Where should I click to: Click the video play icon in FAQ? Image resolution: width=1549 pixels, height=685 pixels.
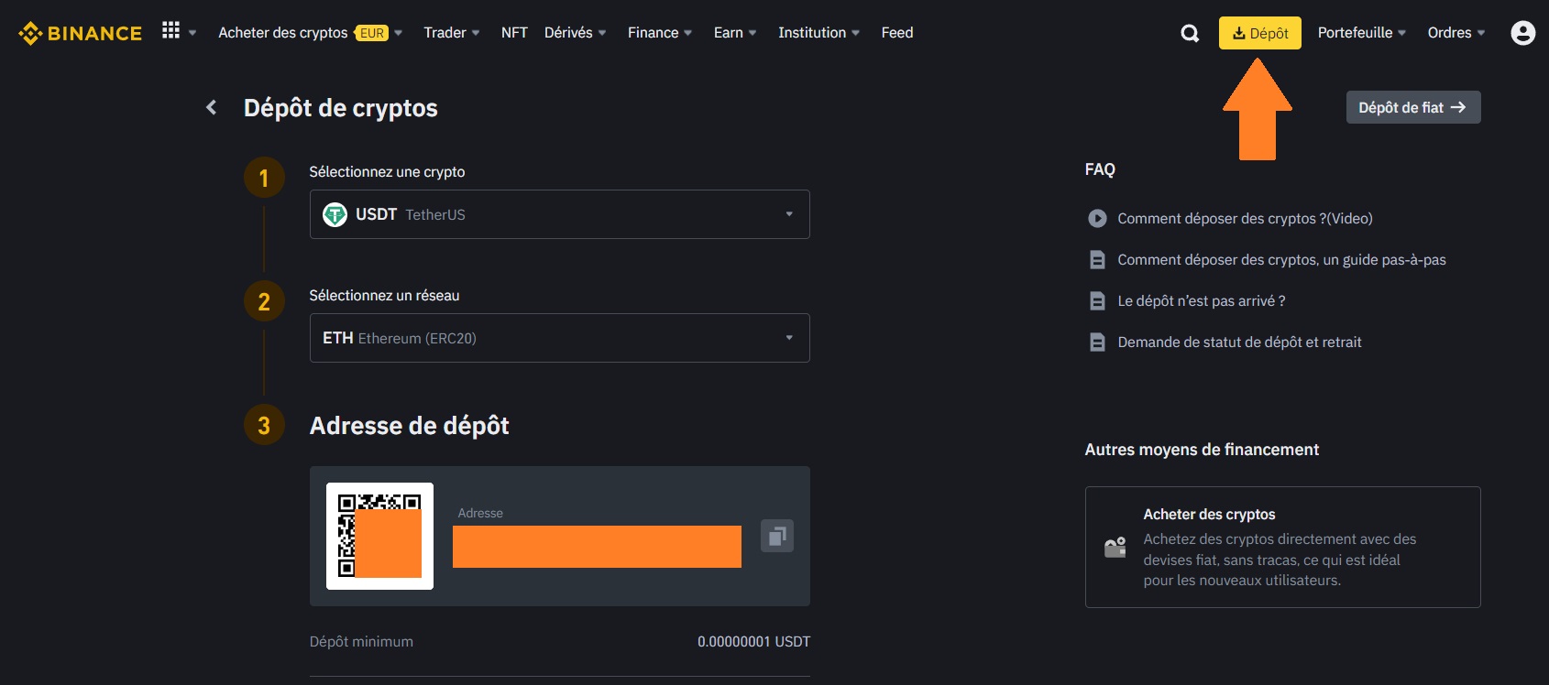pyautogui.click(x=1097, y=219)
